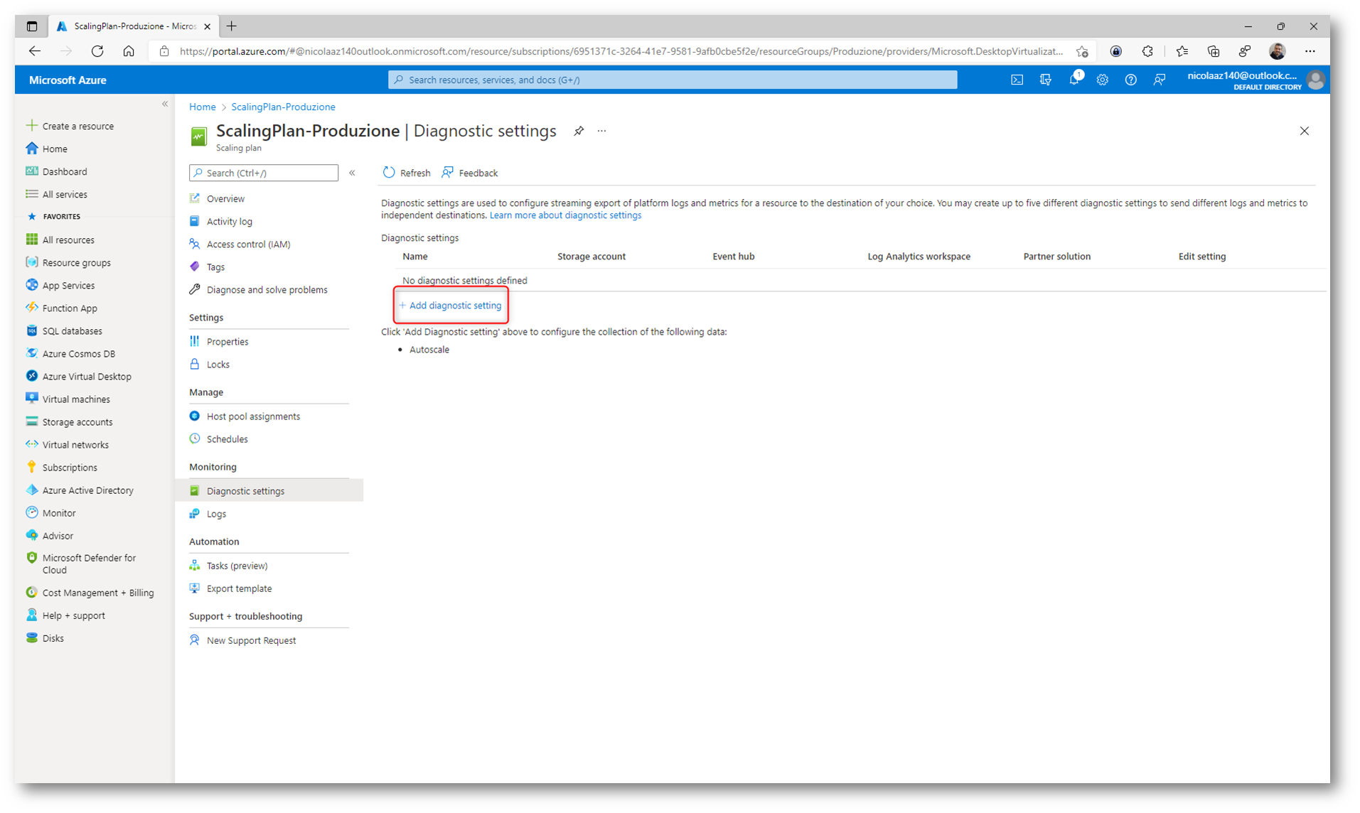Image resolution: width=1360 pixels, height=813 pixels.
Task: Open Virtual machines favorite
Action: pyautogui.click(x=76, y=399)
